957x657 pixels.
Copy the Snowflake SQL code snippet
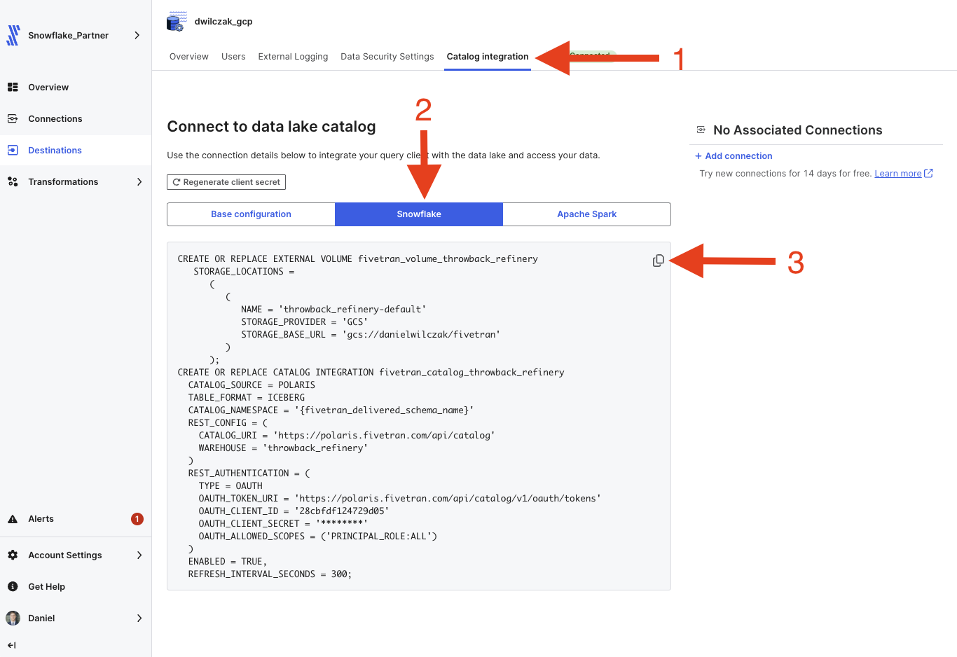(658, 261)
